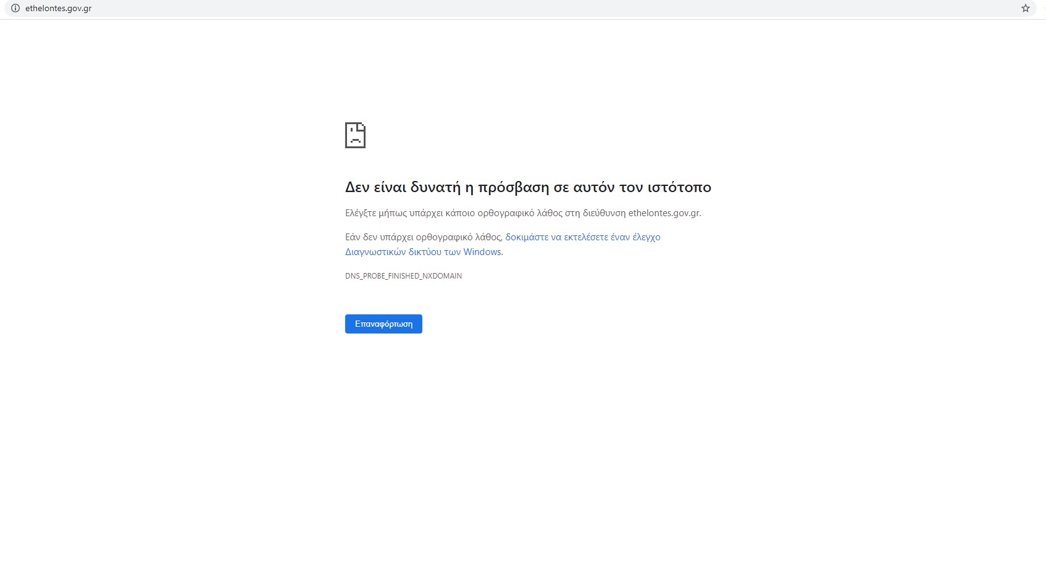Open the δοκιμάστε να εκτελέσετε link

pyautogui.click(x=556, y=237)
